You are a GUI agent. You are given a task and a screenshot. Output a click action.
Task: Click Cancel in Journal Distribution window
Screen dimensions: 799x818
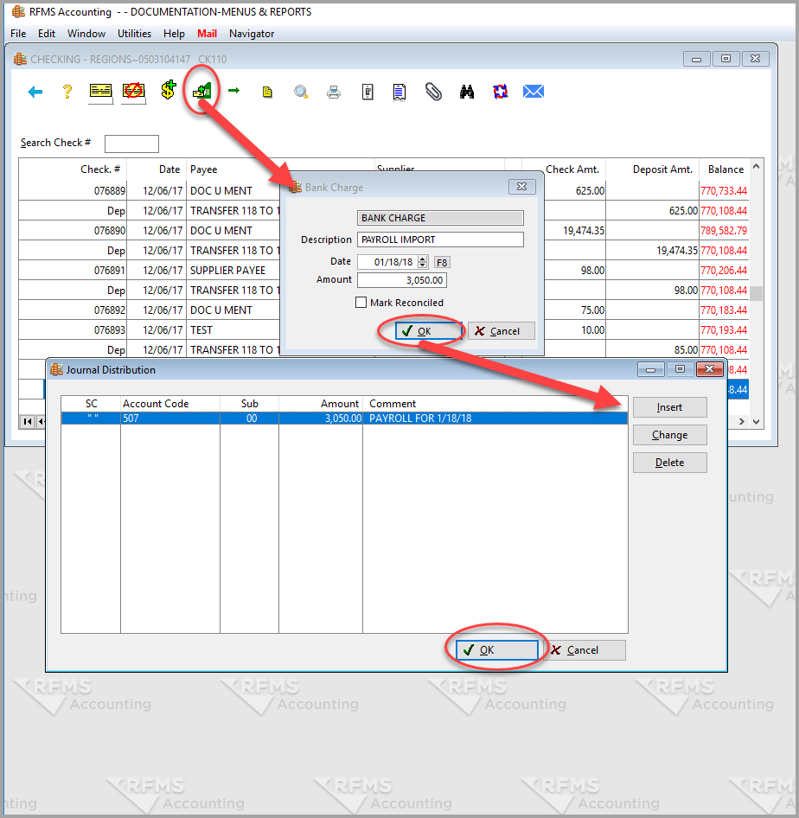tap(585, 650)
